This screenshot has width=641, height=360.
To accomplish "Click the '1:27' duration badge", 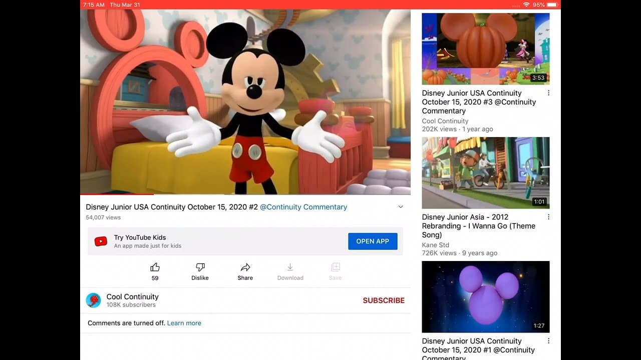I will 539,325.
